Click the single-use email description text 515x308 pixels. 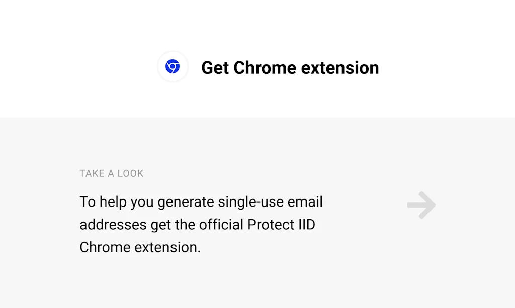click(201, 224)
